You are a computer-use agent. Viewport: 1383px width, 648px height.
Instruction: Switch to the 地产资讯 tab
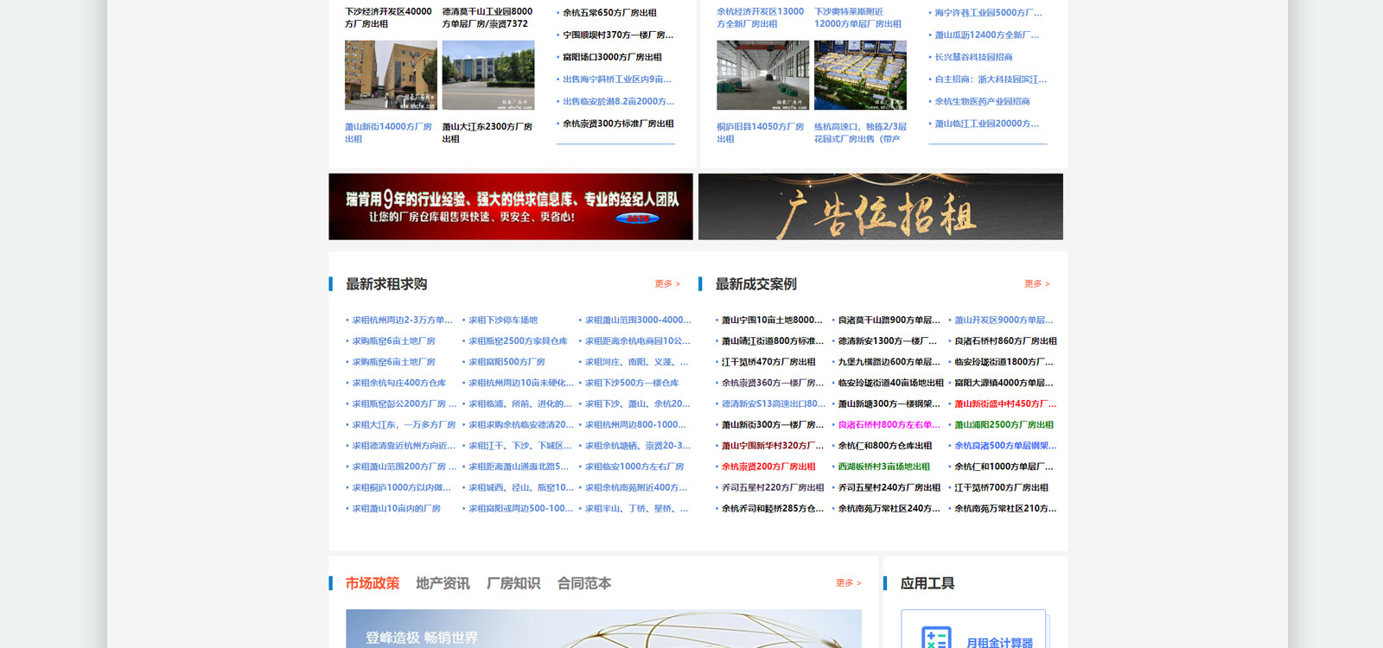click(443, 583)
